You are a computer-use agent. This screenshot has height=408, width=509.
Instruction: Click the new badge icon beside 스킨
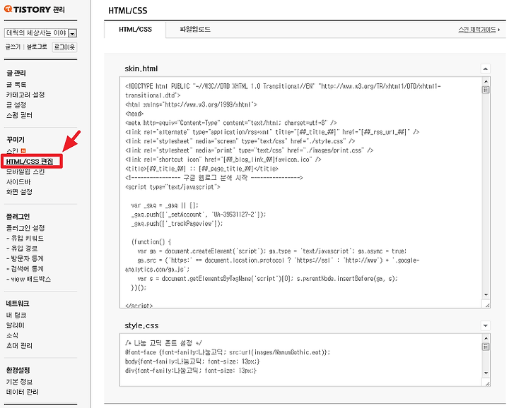point(23,150)
